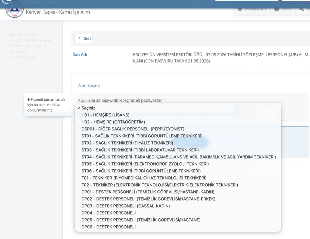Click the Erciyes Üniversitesi logo

(x=15, y=9)
